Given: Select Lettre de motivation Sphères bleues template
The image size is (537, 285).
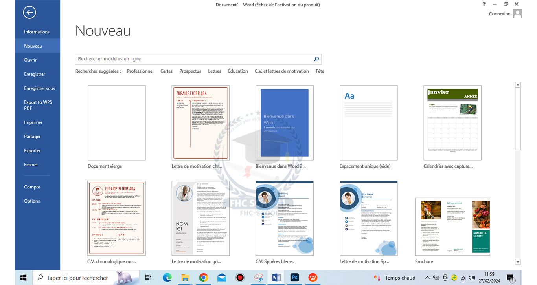Looking at the screenshot, I should point(368,218).
